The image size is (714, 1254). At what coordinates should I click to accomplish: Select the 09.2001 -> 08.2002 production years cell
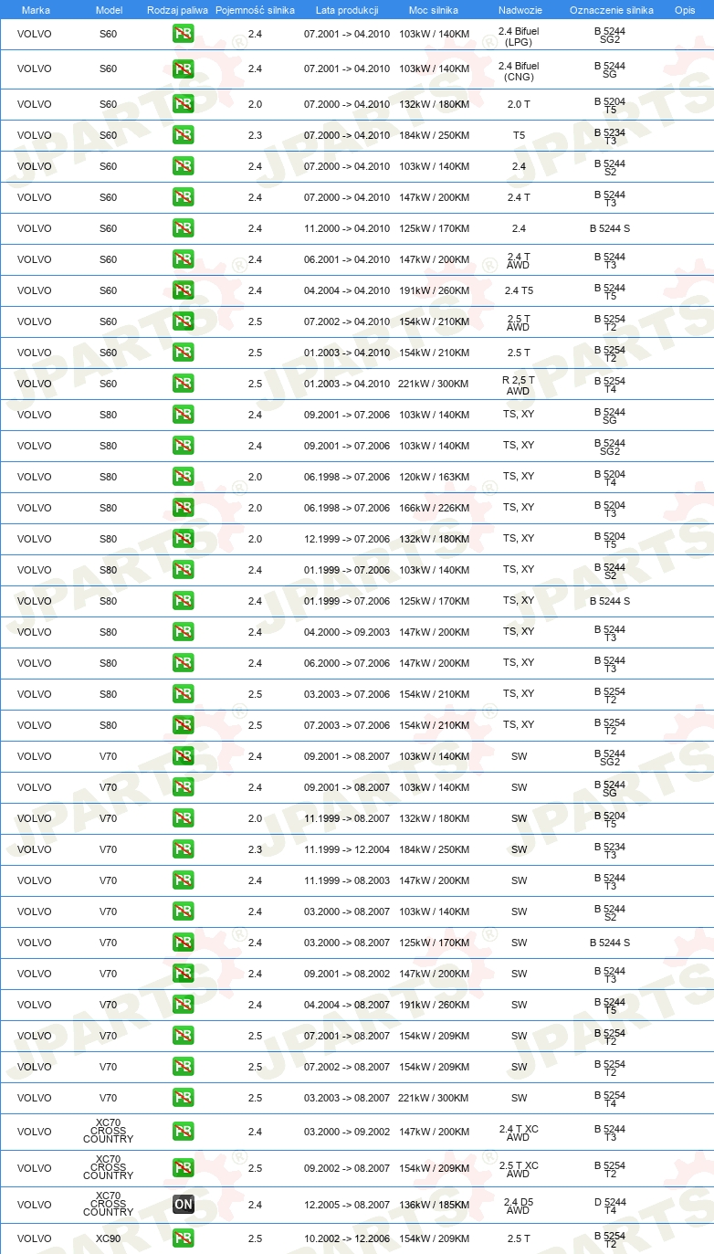pos(347,974)
